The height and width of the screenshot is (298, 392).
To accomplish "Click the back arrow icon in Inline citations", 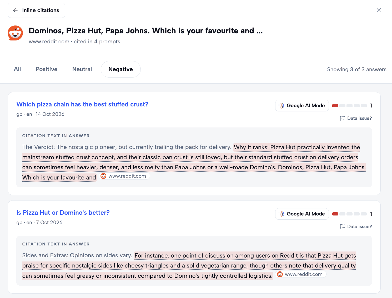I will point(16,10).
